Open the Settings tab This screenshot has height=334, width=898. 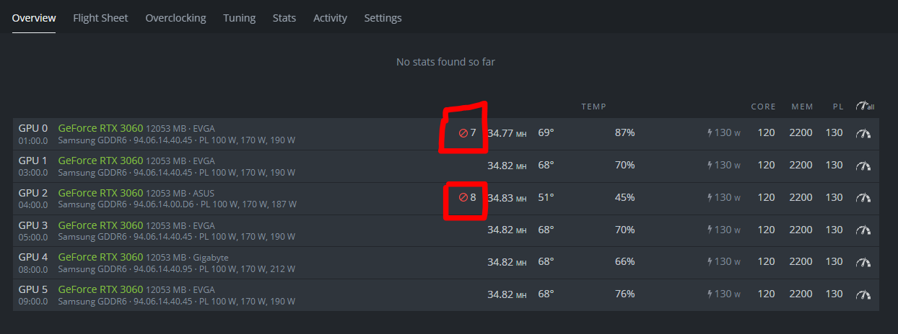(x=383, y=18)
